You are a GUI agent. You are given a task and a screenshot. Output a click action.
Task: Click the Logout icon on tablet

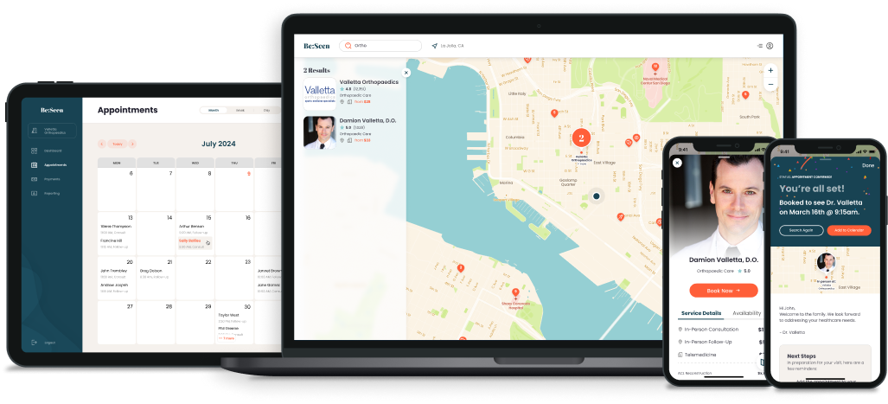tap(34, 343)
